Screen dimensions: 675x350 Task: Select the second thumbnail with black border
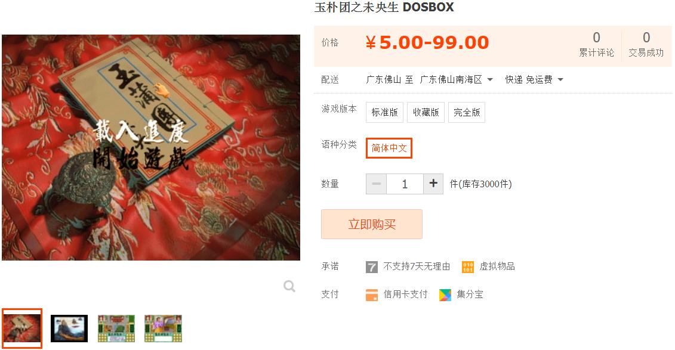(69, 329)
